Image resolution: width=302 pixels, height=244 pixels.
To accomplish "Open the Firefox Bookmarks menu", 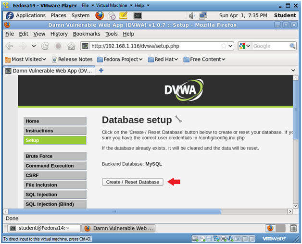I will click(87, 34).
